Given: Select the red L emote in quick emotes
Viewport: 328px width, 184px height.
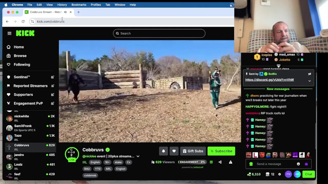Looking at the screenshot, I should tap(255, 155).
